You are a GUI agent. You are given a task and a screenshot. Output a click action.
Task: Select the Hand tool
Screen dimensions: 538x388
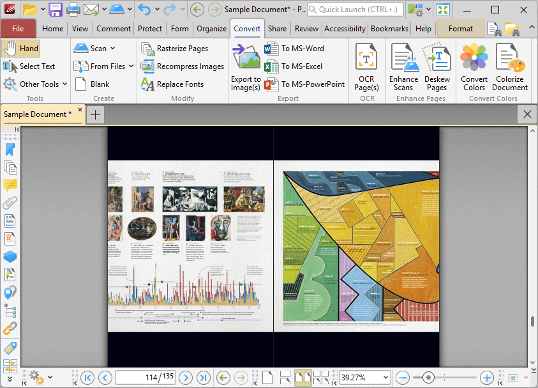(21, 49)
